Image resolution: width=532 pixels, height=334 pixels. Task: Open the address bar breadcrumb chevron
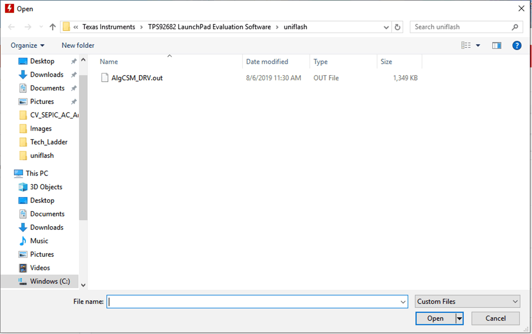tap(386, 27)
